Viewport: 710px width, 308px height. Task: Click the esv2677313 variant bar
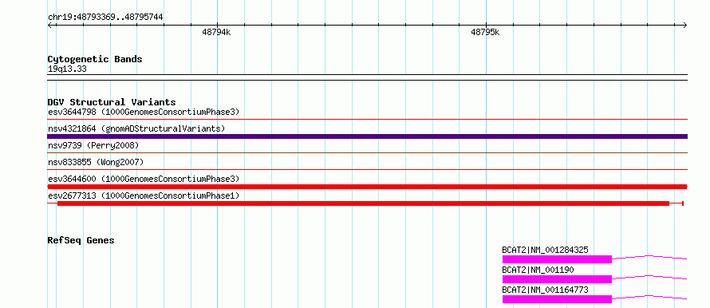(363, 203)
